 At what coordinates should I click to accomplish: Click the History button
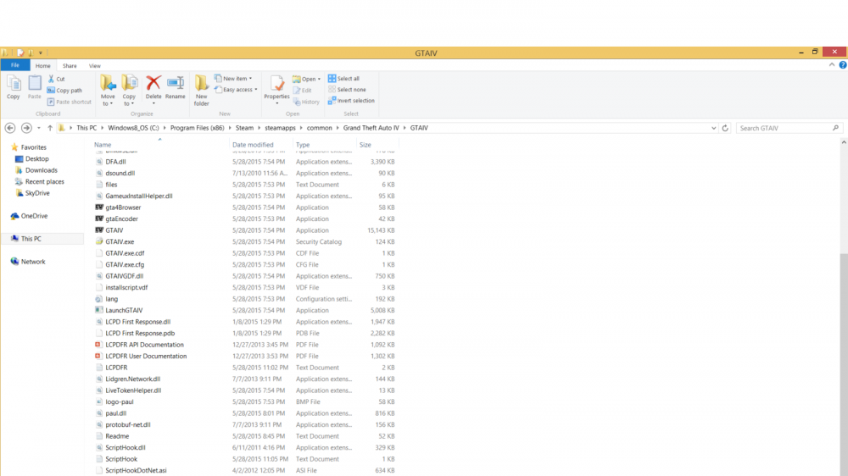306,102
